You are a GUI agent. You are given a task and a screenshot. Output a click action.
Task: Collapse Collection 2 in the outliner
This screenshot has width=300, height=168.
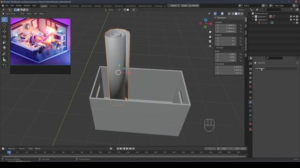click(x=253, y=20)
